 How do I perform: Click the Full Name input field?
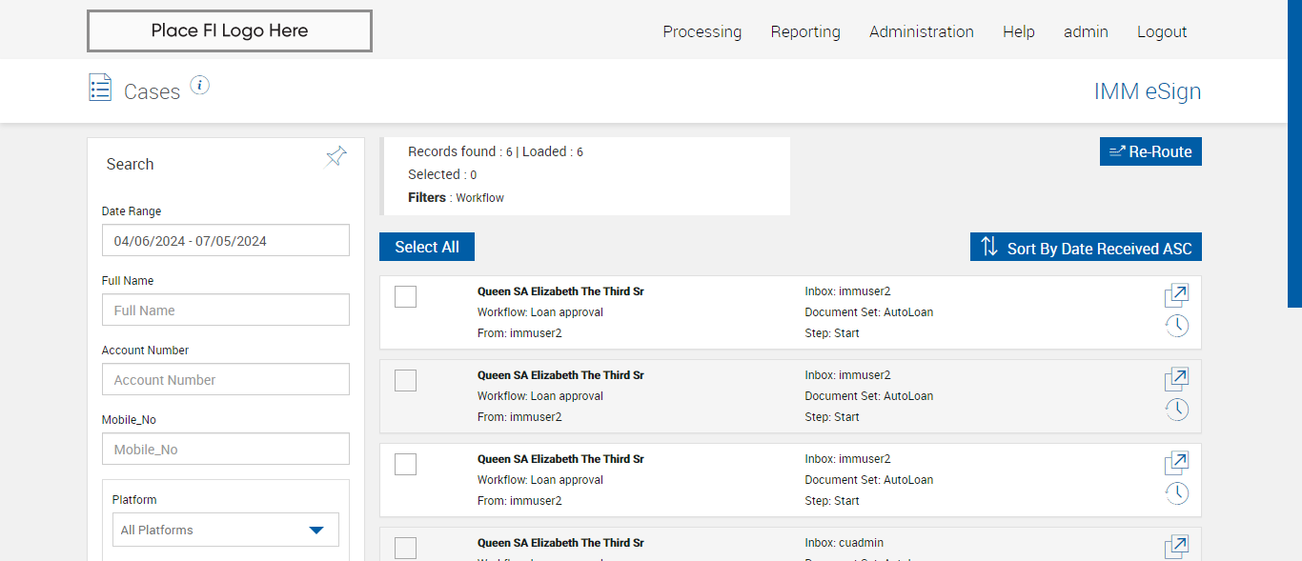click(x=226, y=311)
